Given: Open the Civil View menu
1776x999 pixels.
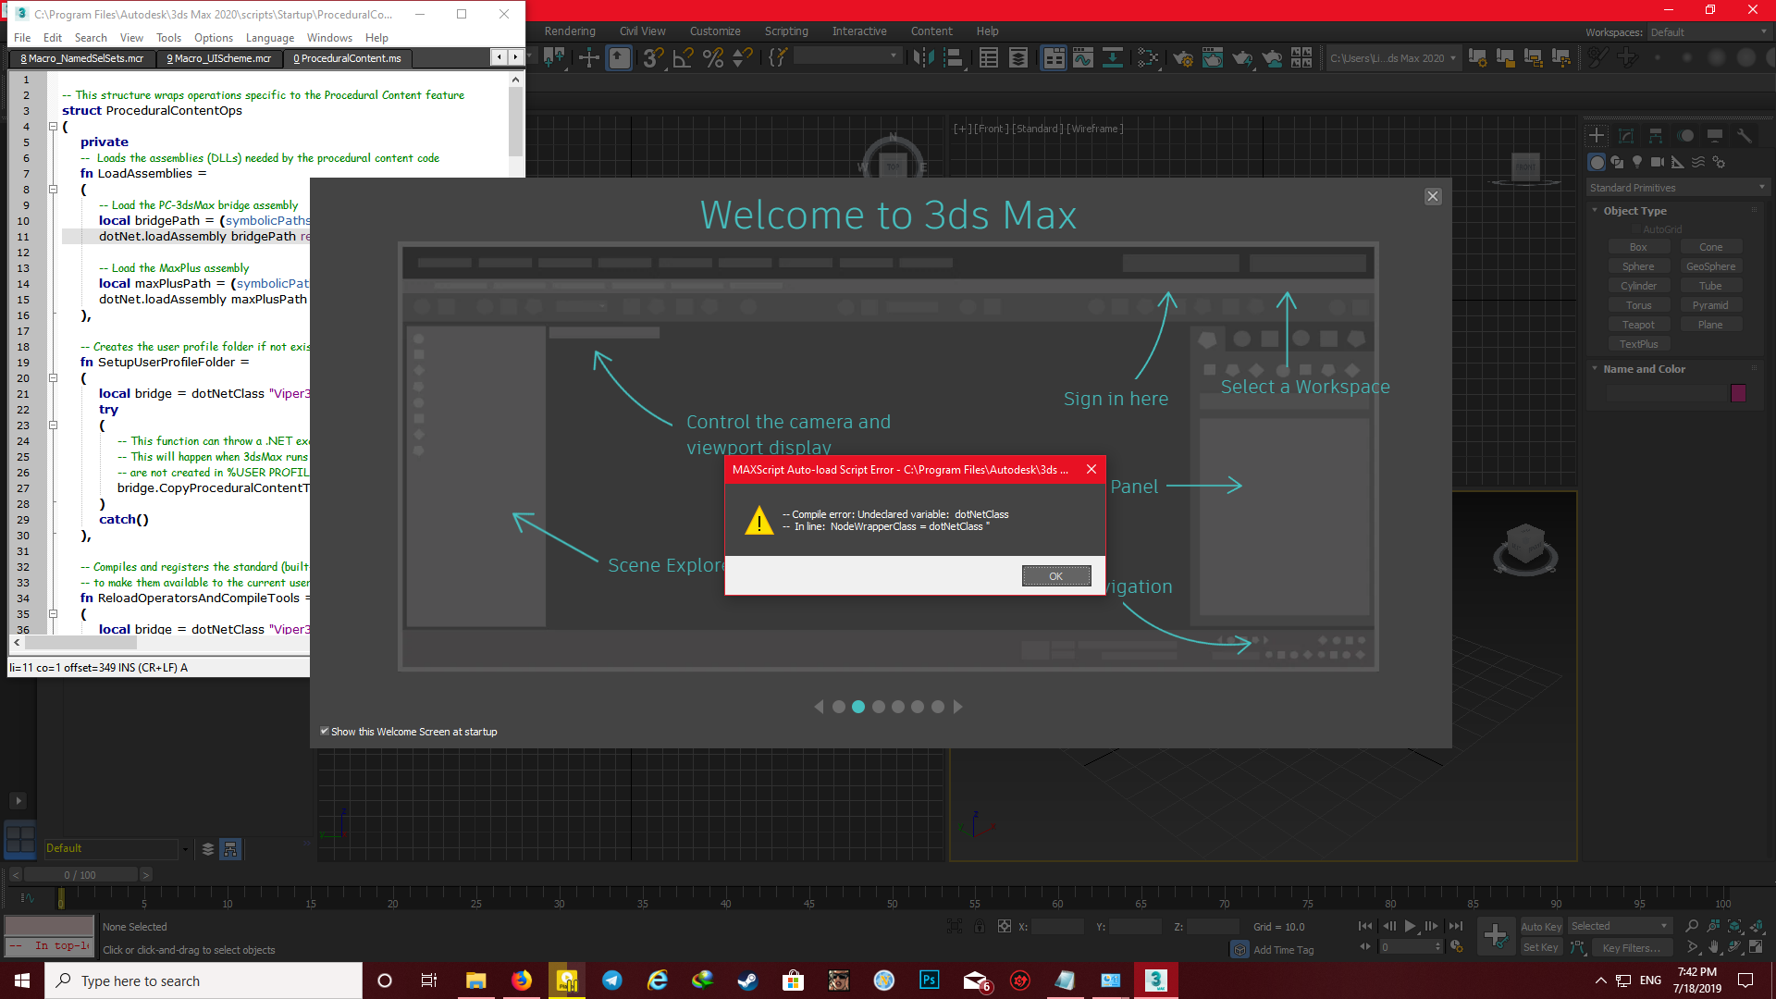Looking at the screenshot, I should point(643,31).
